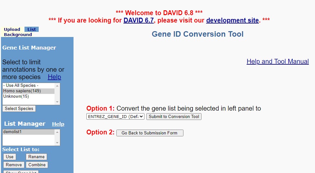The image size is (315, 173).
Task: Choose Unknown(15) species entry
Action: 28,96
